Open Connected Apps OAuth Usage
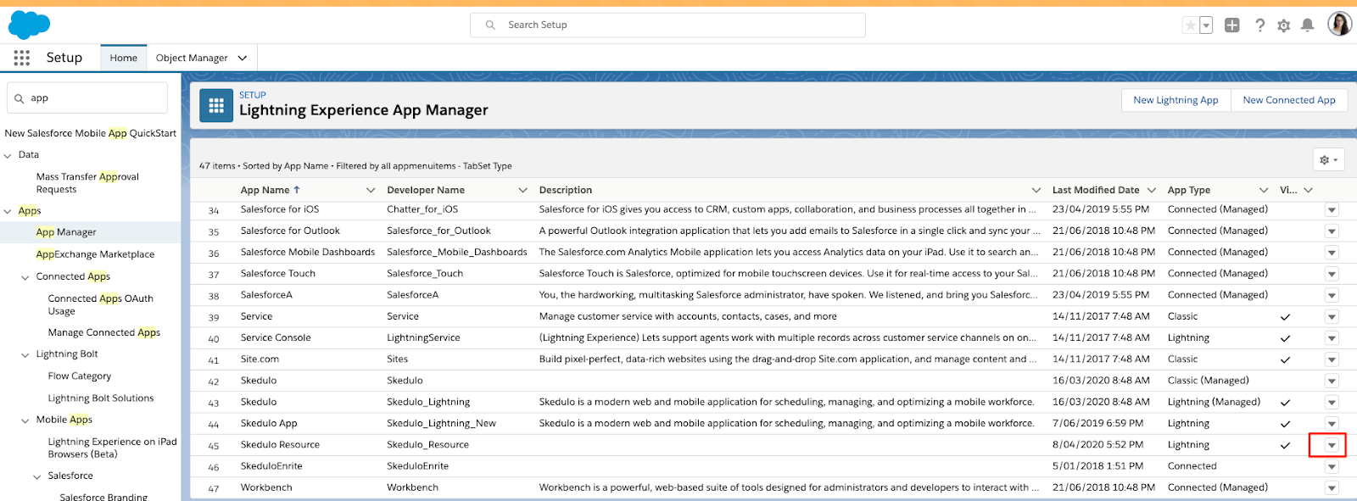The width and height of the screenshot is (1357, 501). [x=101, y=305]
